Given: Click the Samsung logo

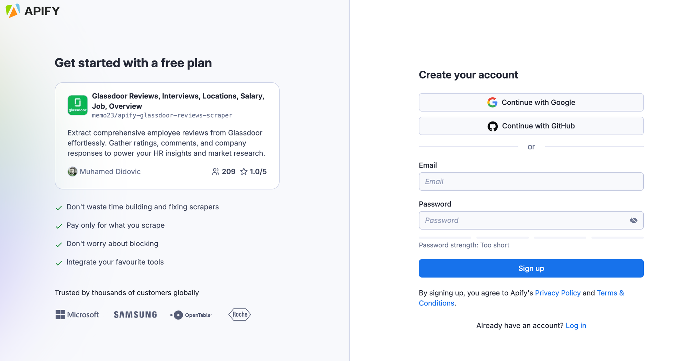Looking at the screenshot, I should [135, 314].
